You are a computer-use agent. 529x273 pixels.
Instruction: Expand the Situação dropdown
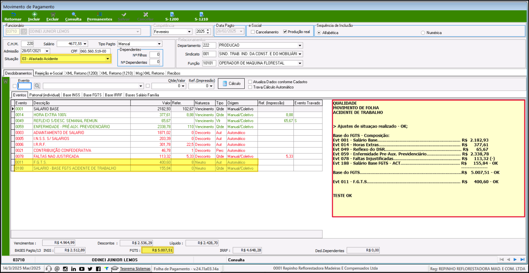(x=107, y=59)
